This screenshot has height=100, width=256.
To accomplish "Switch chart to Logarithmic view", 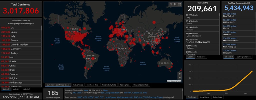I will 204,97.
